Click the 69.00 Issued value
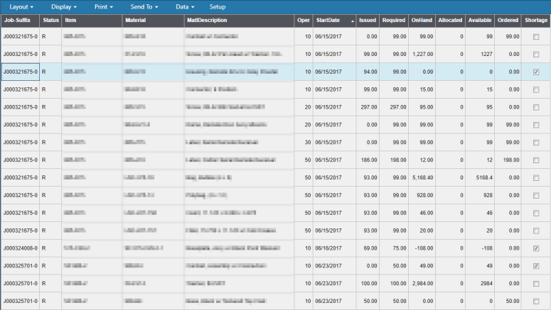Screen dimensions: 551x310 pos(370,248)
